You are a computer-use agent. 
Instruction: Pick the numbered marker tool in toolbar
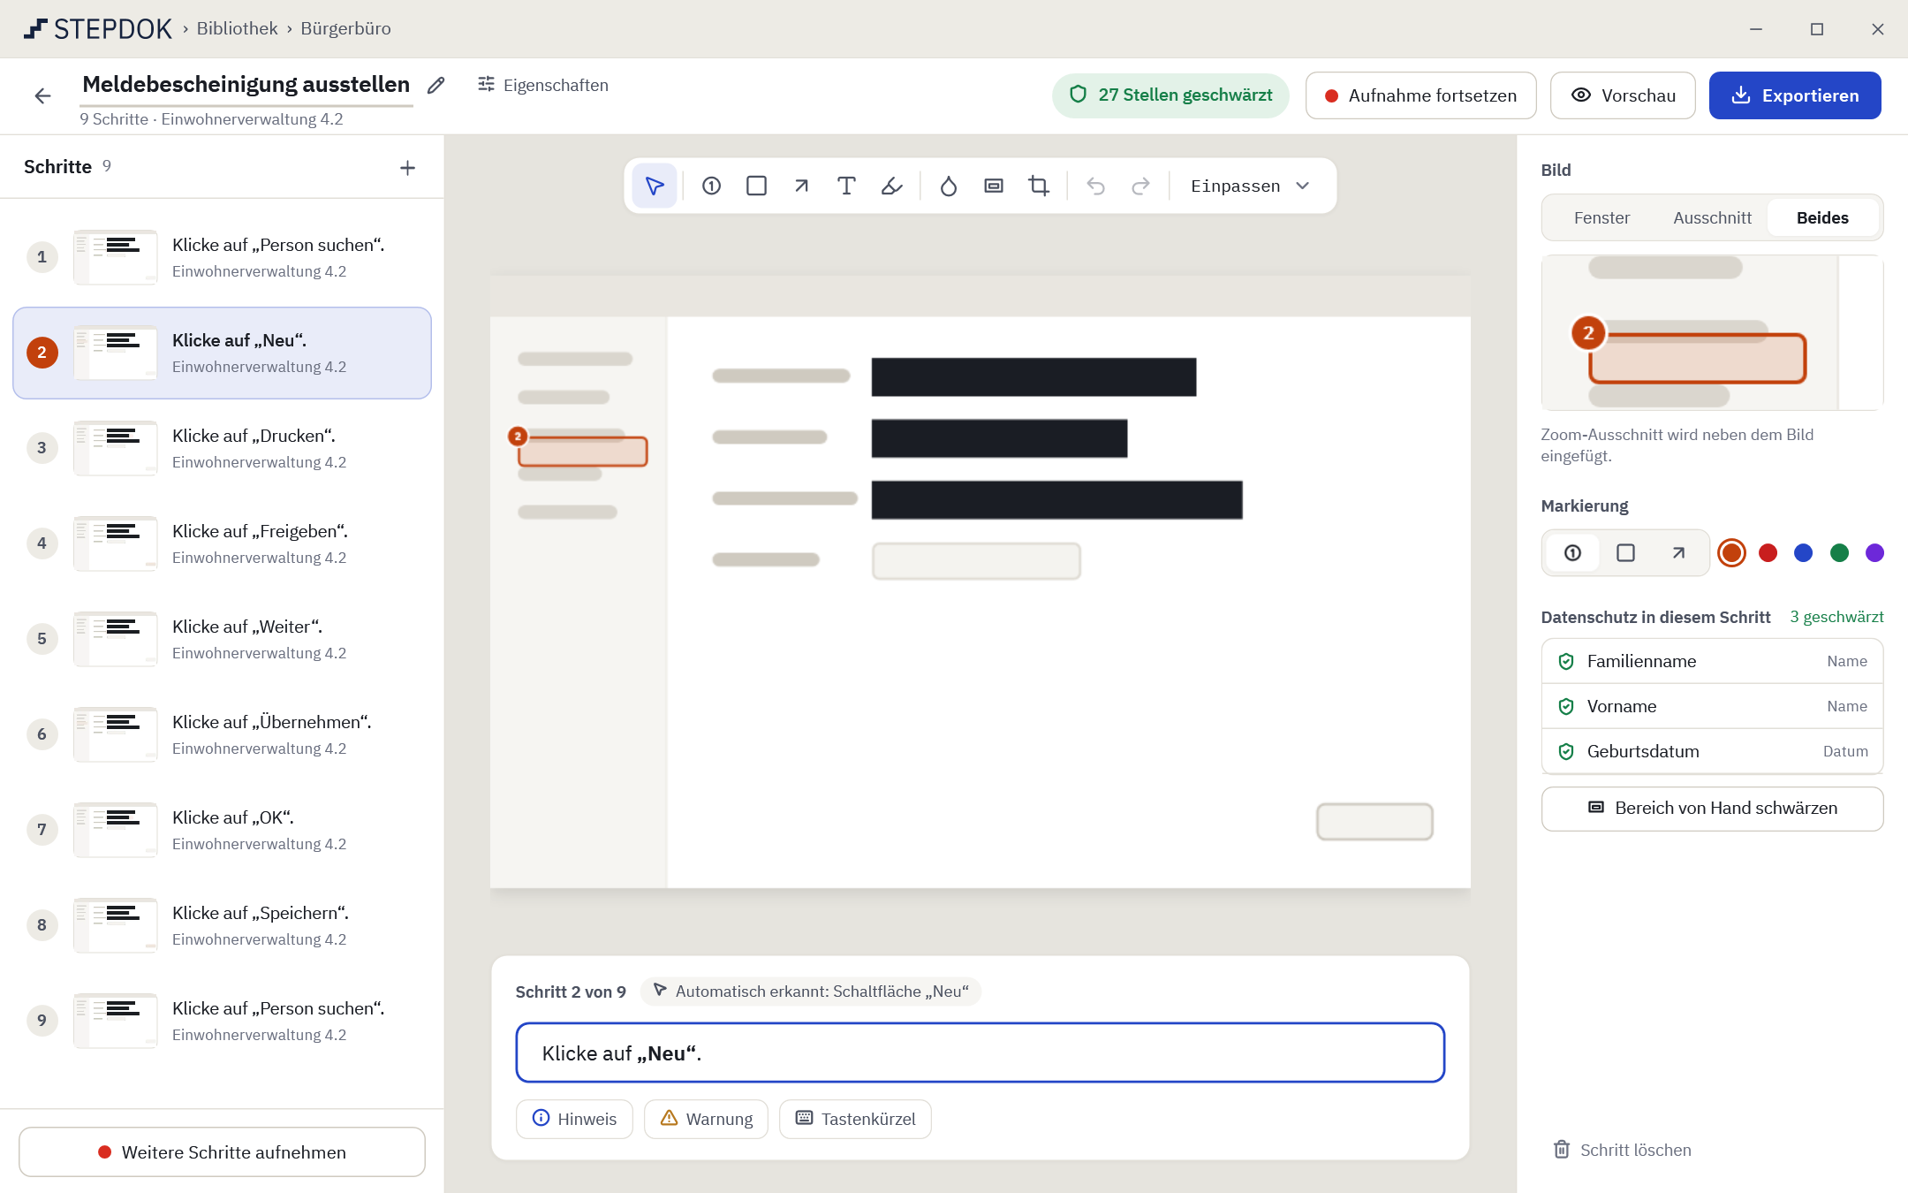pyautogui.click(x=711, y=186)
